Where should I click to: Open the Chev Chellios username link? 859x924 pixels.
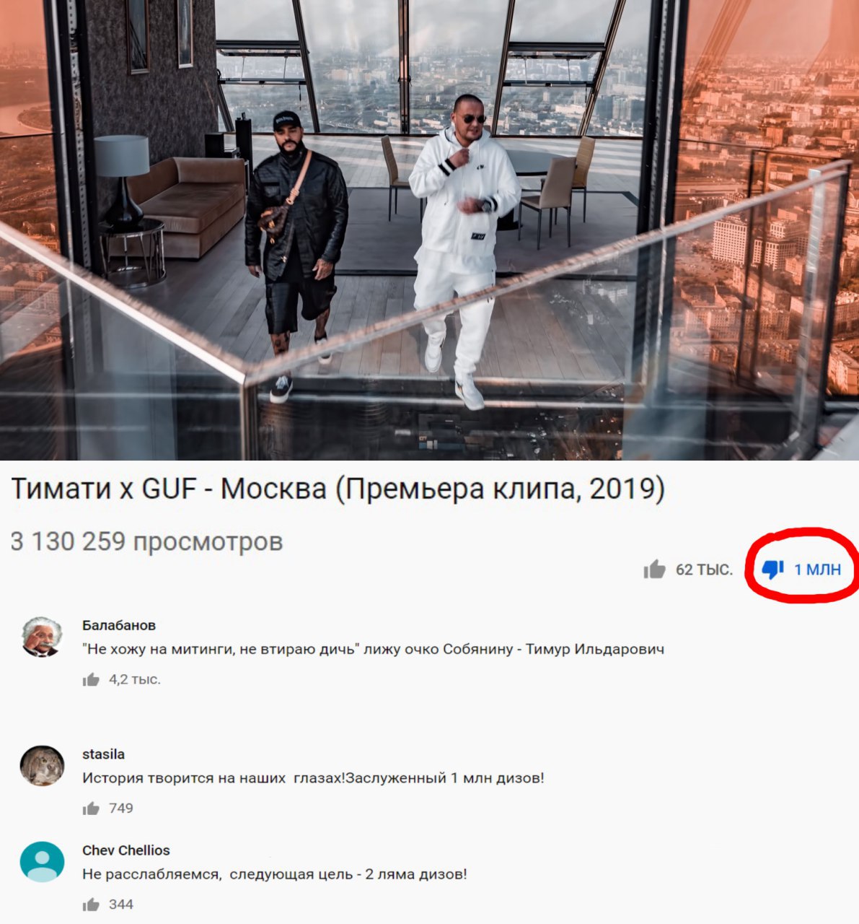click(126, 850)
